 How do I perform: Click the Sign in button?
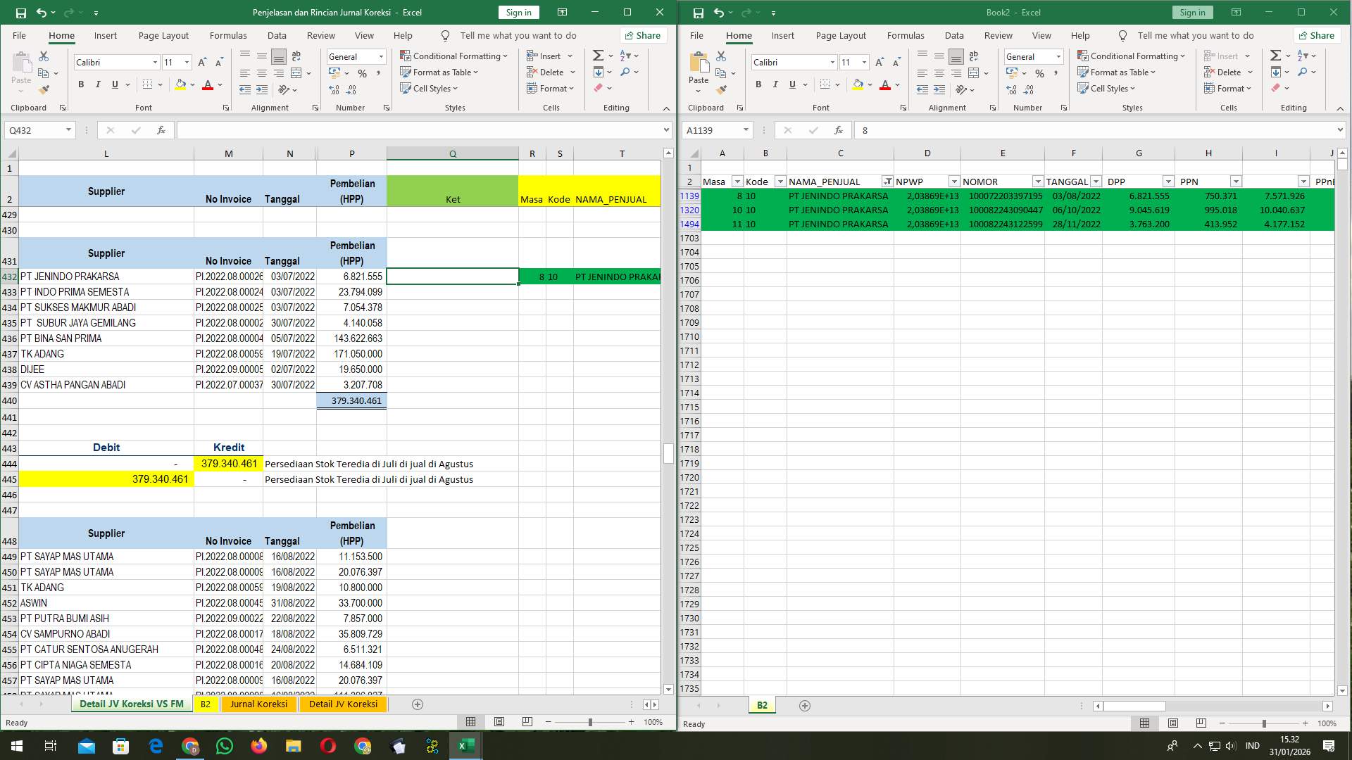(x=518, y=12)
